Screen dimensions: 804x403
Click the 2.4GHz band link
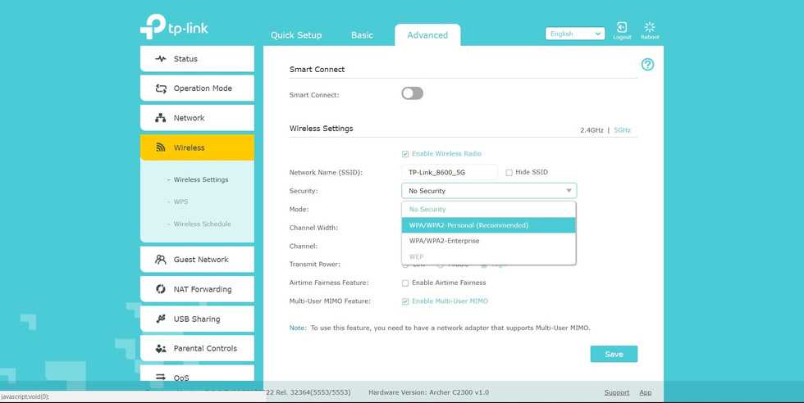click(x=591, y=130)
